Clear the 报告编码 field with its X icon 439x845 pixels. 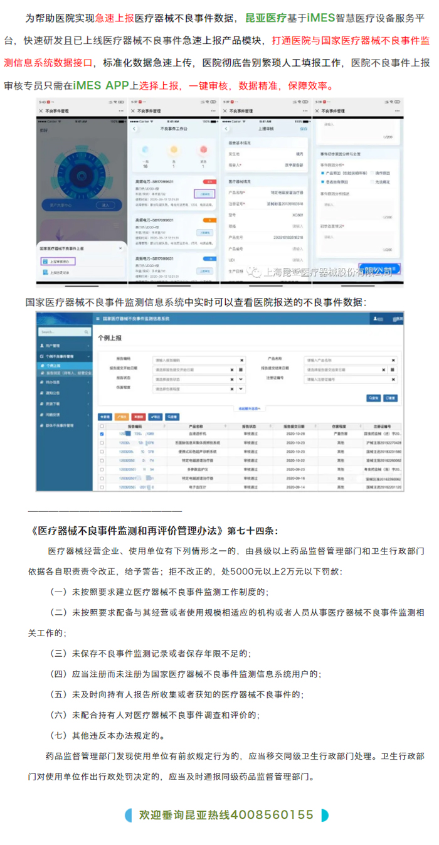241,360
